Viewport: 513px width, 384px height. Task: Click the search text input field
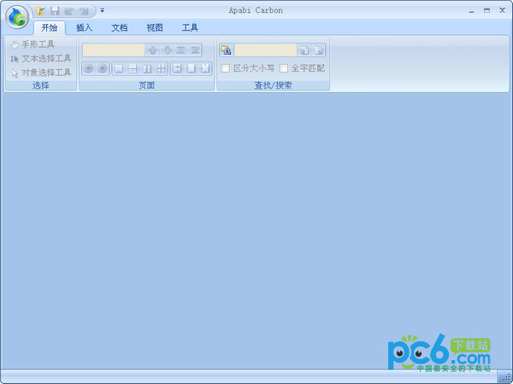tap(266, 50)
